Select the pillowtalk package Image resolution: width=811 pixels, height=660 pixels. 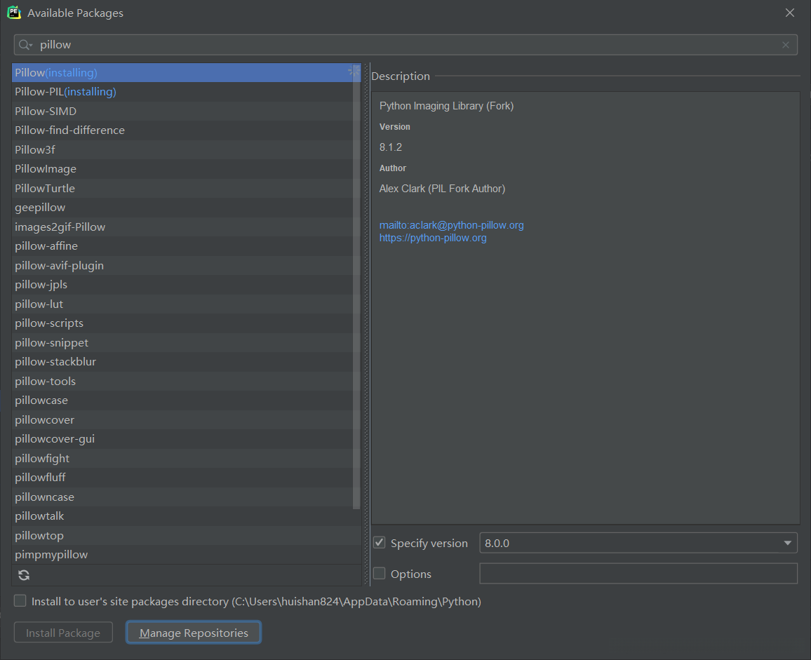(x=186, y=516)
